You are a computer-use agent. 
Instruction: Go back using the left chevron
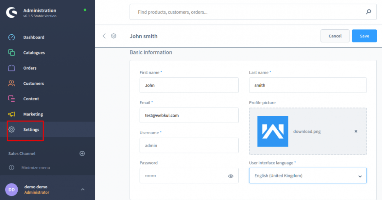[104, 36]
